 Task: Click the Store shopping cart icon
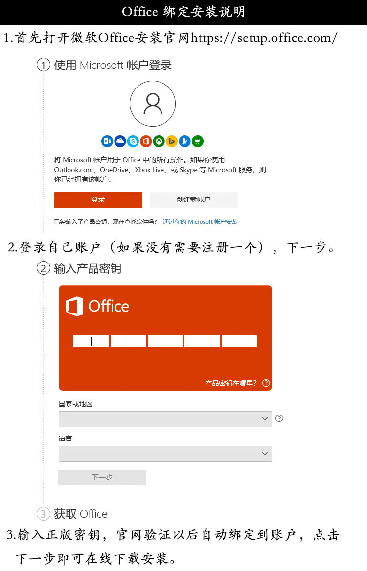[x=198, y=141]
